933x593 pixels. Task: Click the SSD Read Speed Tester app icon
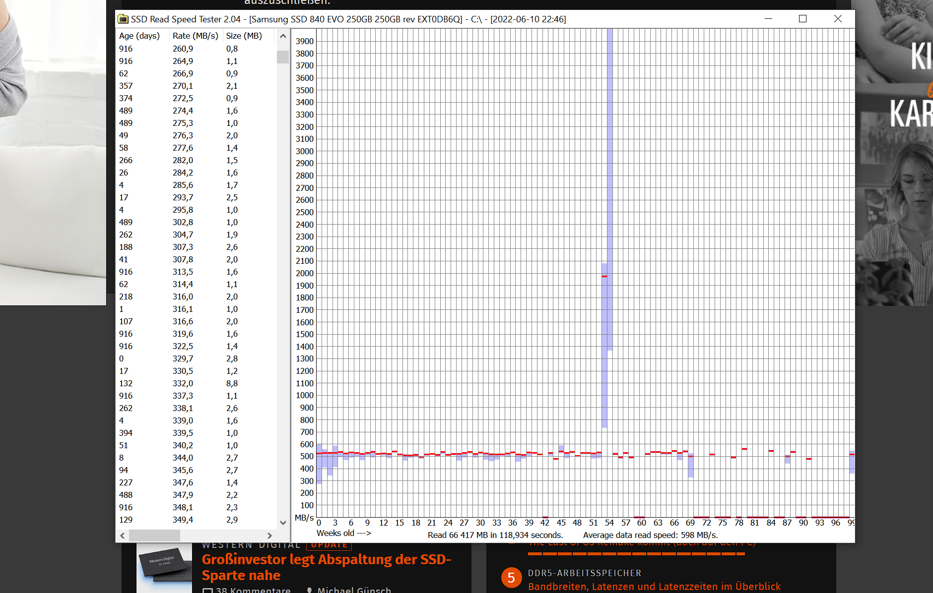click(123, 19)
